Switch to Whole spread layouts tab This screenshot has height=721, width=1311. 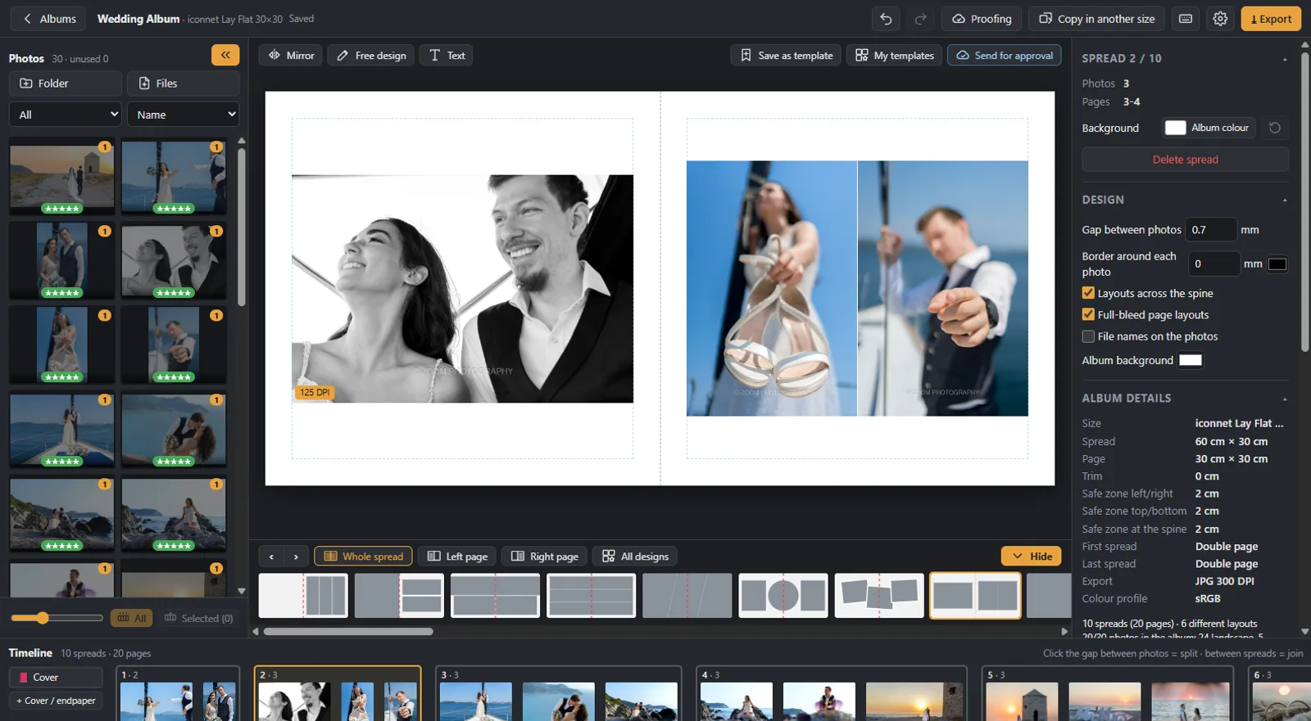(x=364, y=557)
